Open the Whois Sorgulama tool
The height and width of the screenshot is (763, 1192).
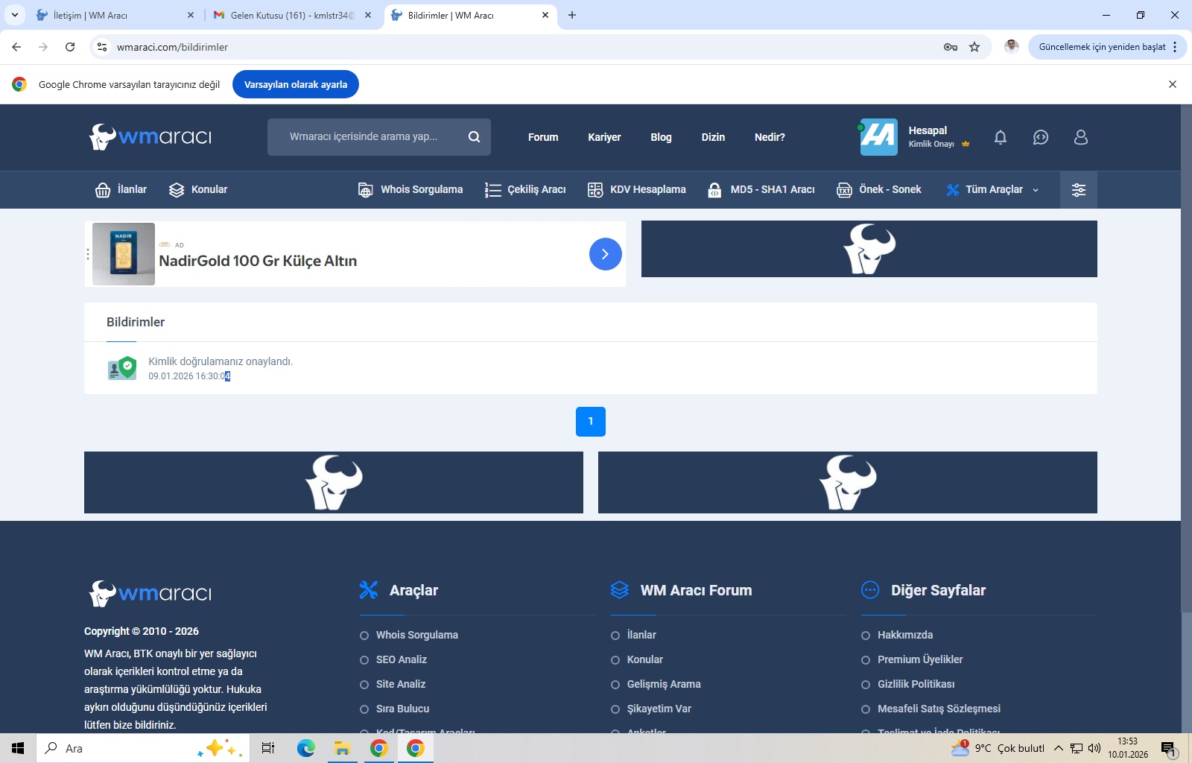coord(410,190)
